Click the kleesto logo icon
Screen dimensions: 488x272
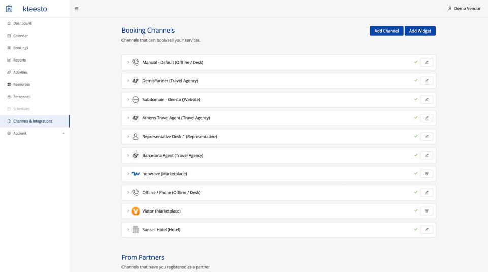tap(9, 9)
